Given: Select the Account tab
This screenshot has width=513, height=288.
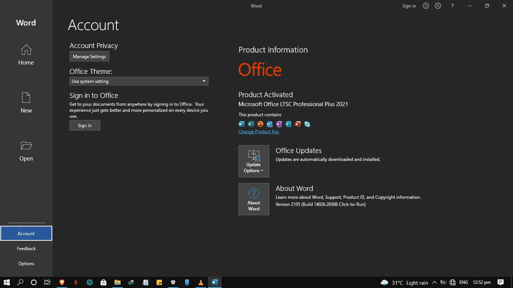Looking at the screenshot, I should tap(26, 233).
